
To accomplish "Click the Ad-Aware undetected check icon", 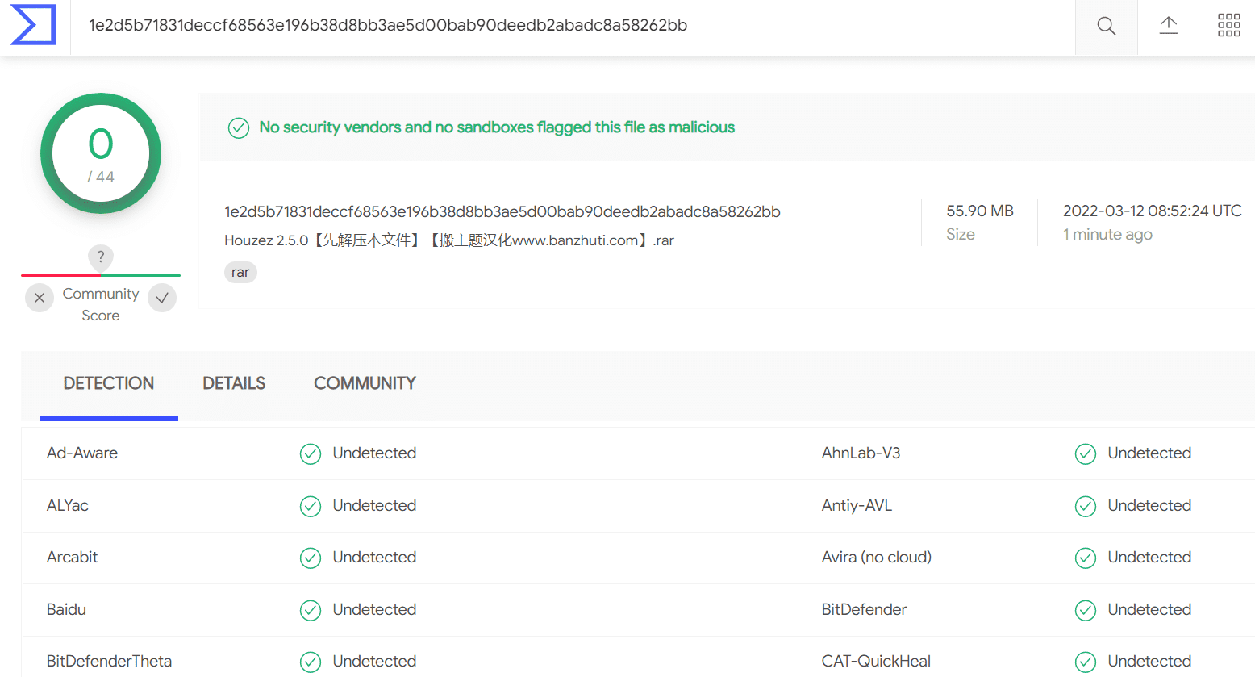I will pyautogui.click(x=311, y=453).
